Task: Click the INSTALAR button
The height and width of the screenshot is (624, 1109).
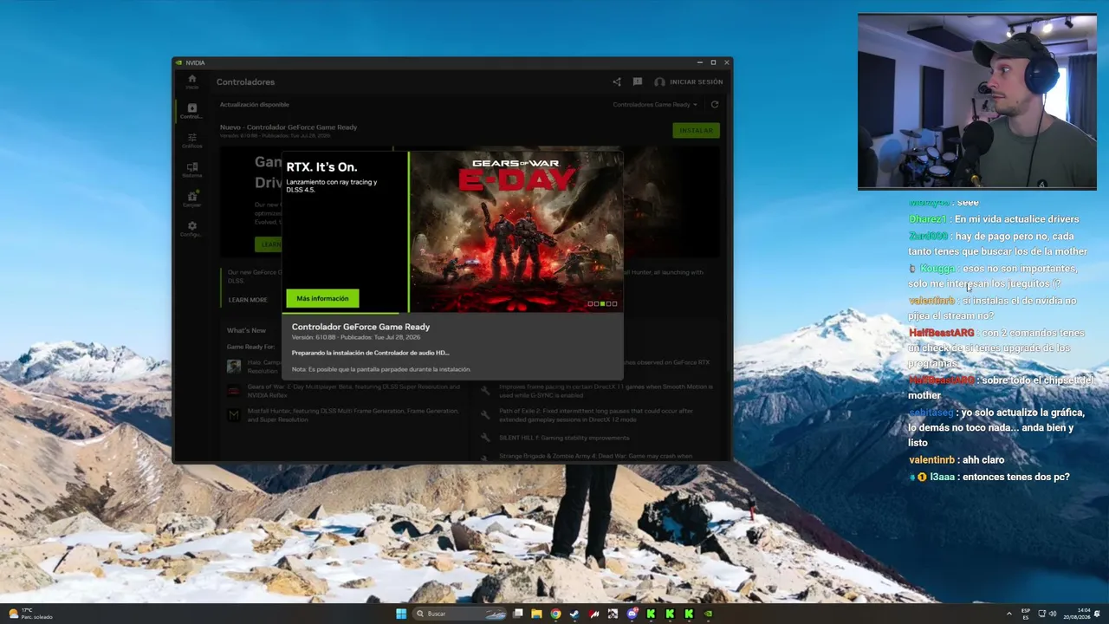Action: point(696,130)
